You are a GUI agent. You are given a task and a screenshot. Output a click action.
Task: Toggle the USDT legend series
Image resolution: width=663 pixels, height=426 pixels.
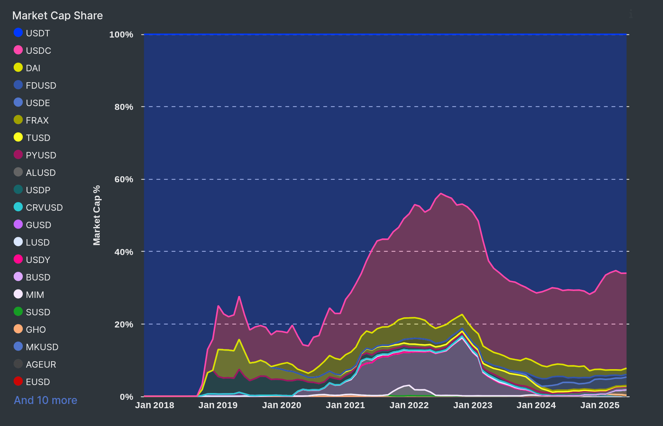click(x=18, y=33)
